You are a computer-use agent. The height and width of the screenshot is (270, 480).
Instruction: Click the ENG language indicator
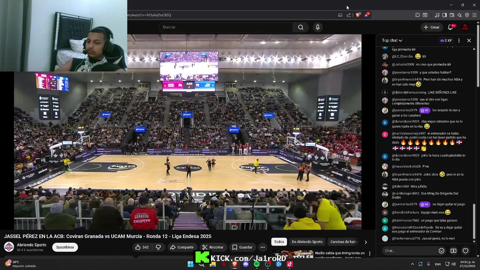tap(438, 264)
